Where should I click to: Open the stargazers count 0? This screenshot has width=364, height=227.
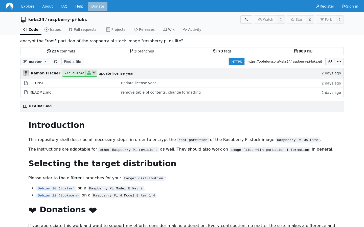pos(310,20)
